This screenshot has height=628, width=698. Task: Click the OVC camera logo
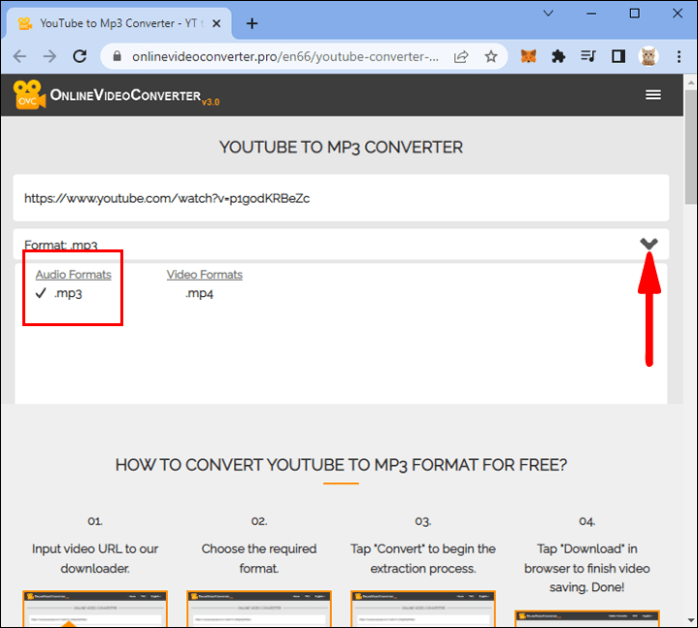pyautogui.click(x=29, y=94)
